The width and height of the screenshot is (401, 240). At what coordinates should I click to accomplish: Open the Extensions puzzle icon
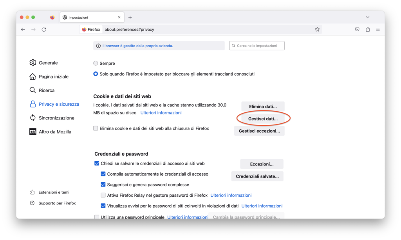(x=367, y=30)
